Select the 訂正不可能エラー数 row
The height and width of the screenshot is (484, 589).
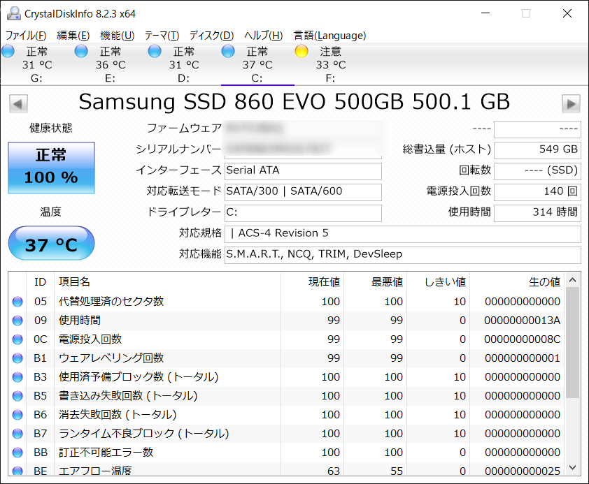286,452
